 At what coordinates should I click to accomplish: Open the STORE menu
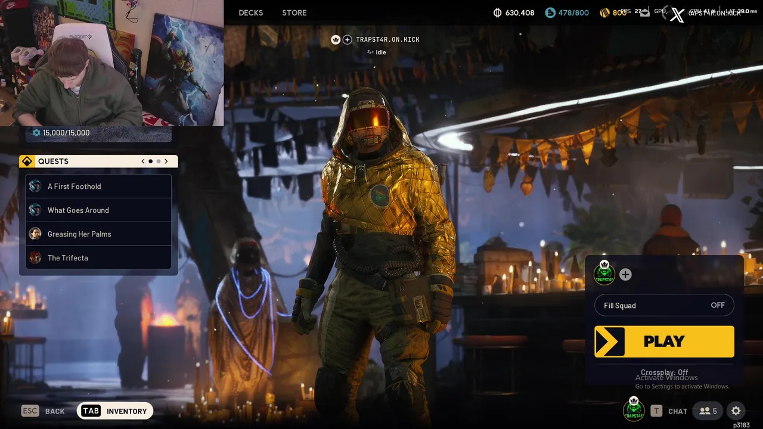click(x=294, y=13)
